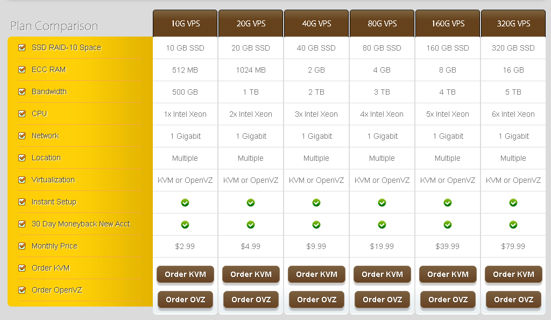The image size is (551, 320).
Task: Click the $9.99 monthly price cell
Action: tap(316, 246)
